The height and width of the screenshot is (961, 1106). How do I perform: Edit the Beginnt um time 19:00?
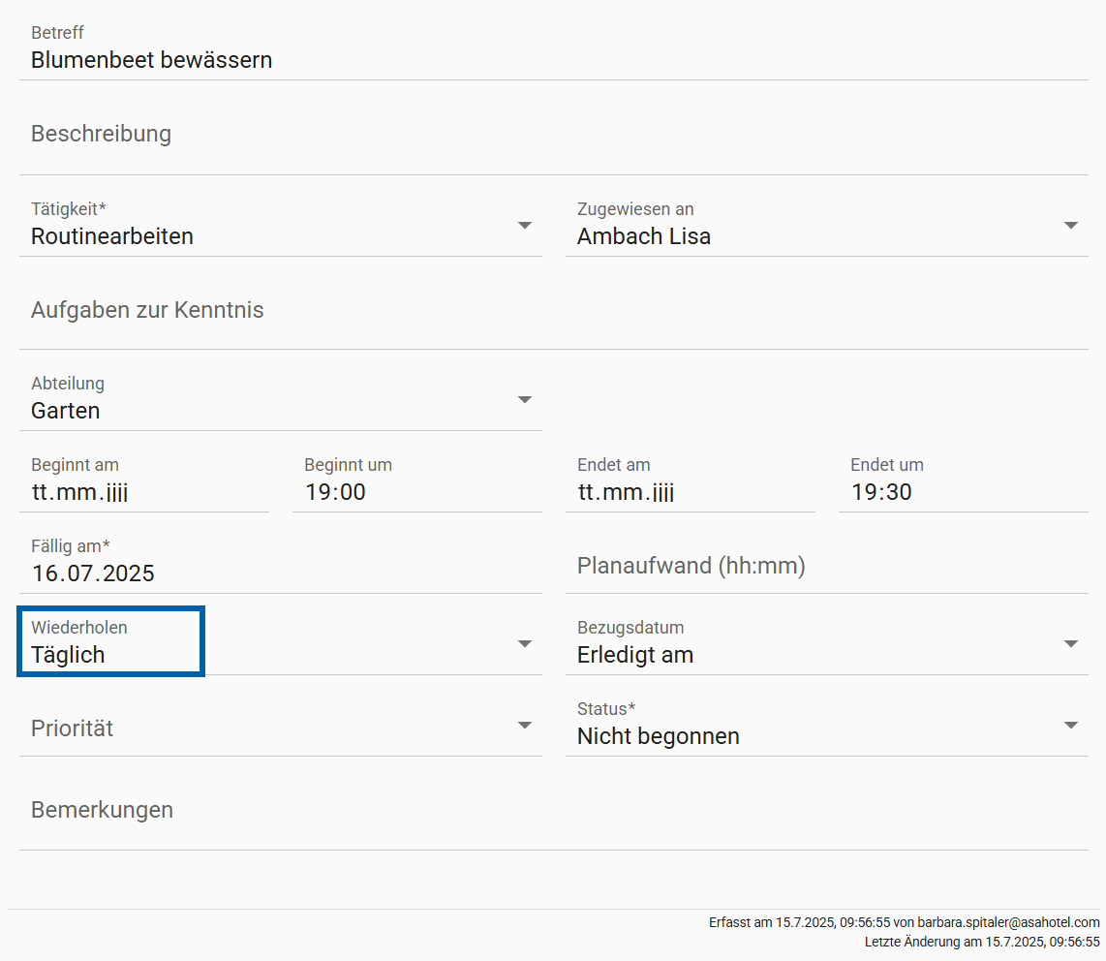(x=416, y=492)
